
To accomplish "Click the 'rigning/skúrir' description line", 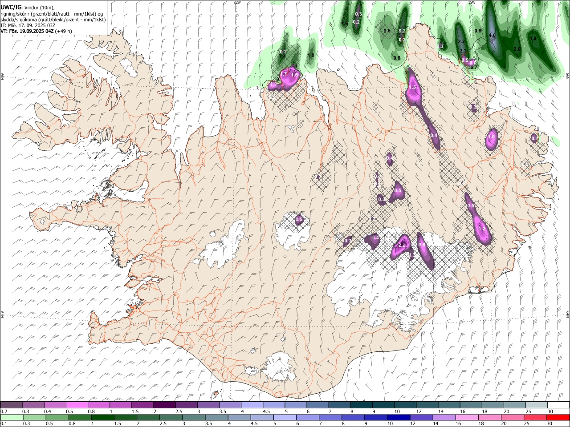I will tap(52, 14).
